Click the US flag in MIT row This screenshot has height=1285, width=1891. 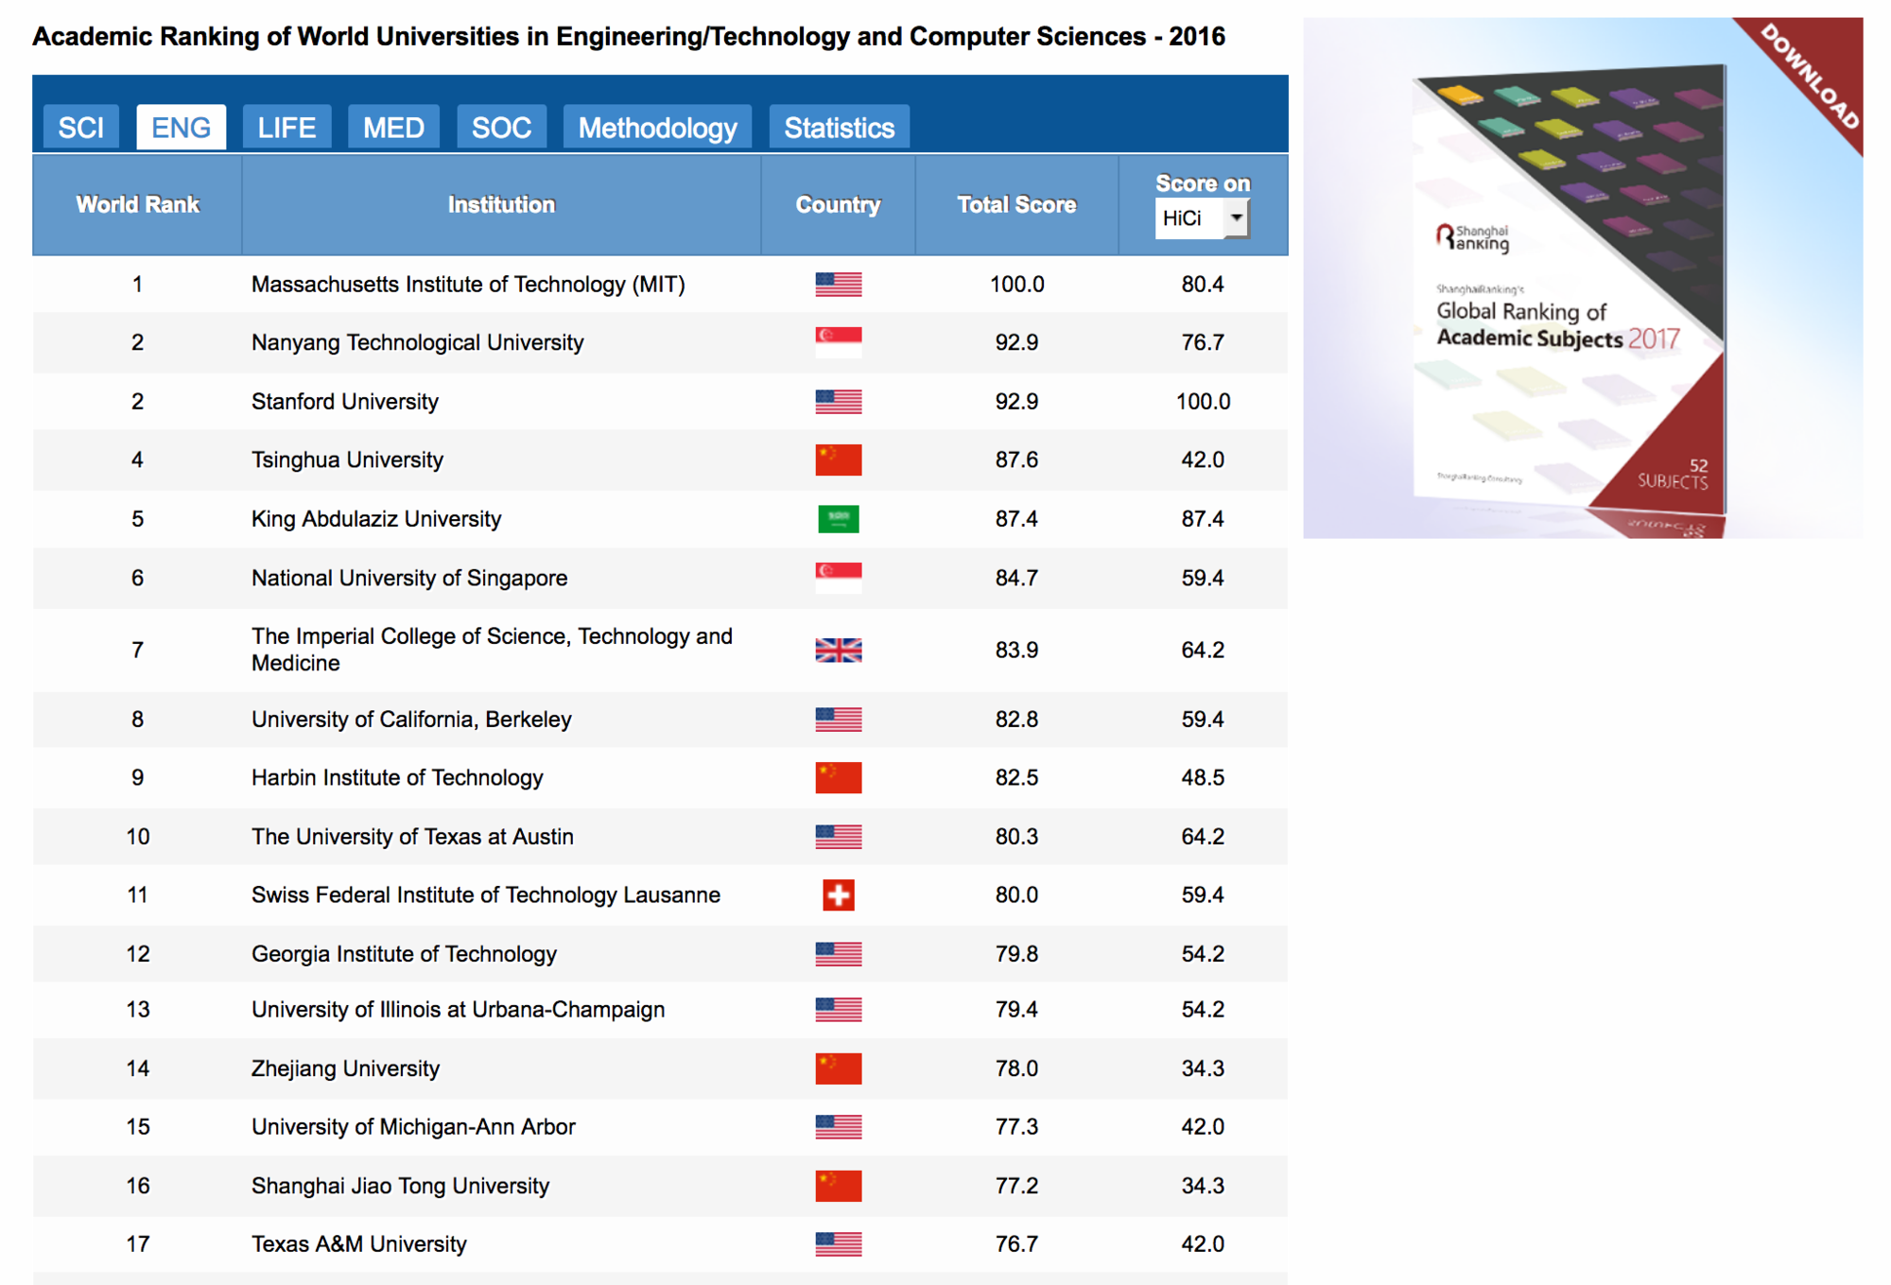pos(839,285)
